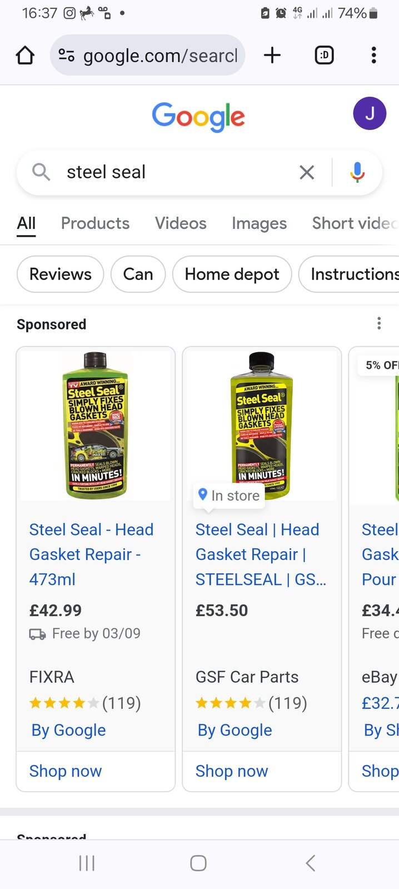Viewport: 399px width, 889px height.
Task: Tap the browser home icon
Action: 25,56
